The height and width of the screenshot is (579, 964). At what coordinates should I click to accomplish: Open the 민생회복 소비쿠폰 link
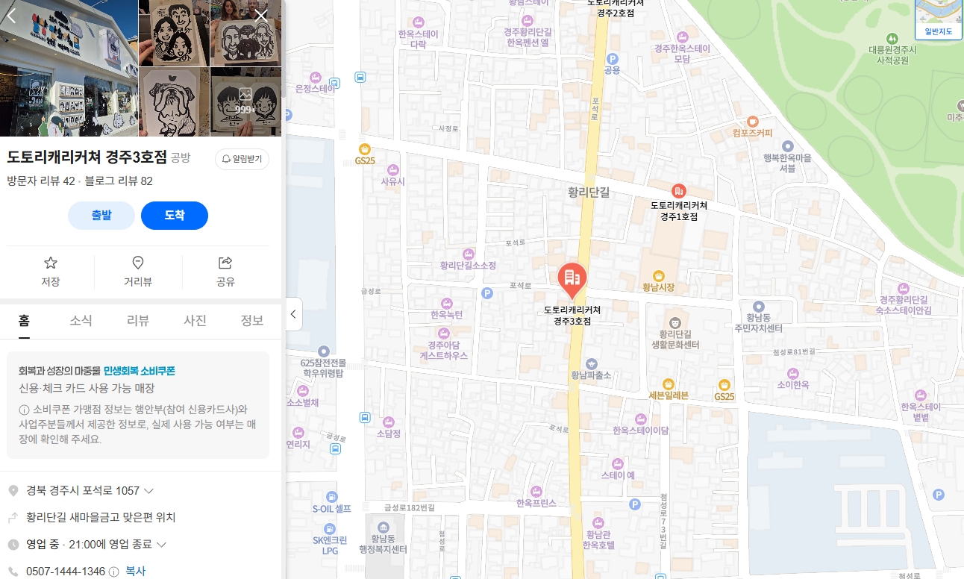[140, 371]
